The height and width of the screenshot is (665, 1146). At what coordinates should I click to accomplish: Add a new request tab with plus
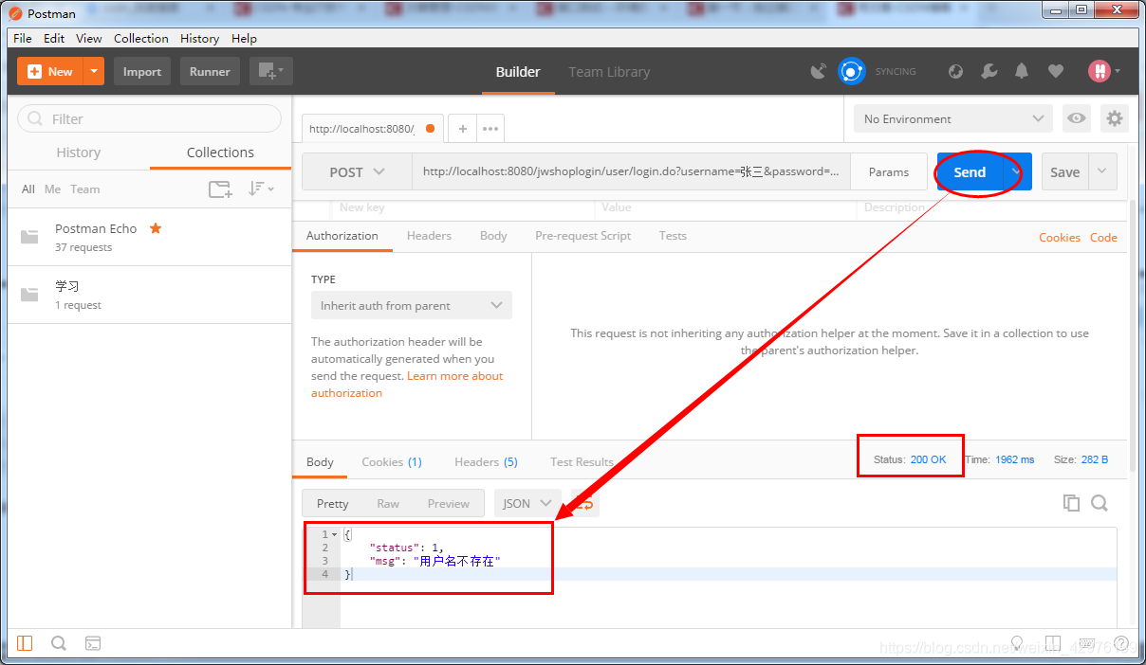[462, 129]
